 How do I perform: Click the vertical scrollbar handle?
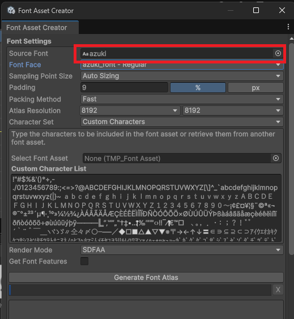(x=292, y=148)
